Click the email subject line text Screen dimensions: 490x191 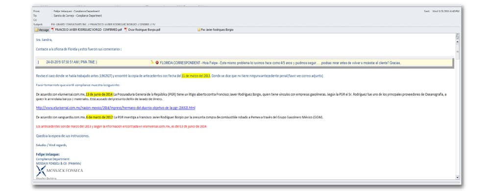coord(103,24)
